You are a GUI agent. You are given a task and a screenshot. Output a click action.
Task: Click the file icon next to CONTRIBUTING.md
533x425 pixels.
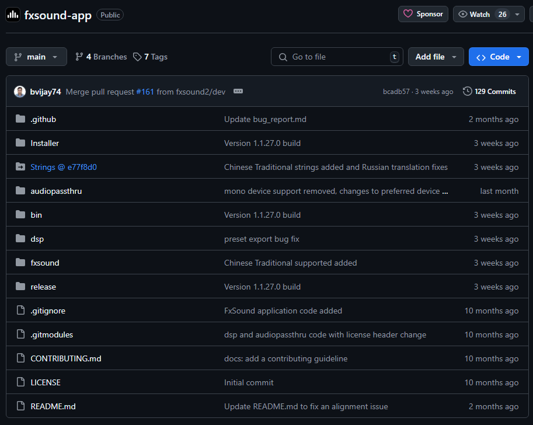[21, 358]
